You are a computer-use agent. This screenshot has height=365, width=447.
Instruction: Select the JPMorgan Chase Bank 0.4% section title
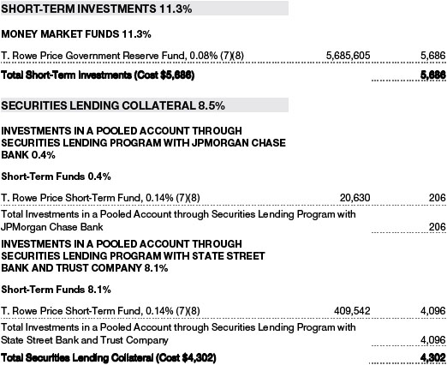point(143,143)
